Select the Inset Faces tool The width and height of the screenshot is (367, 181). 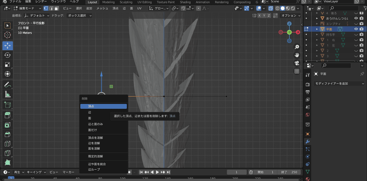coord(8,125)
